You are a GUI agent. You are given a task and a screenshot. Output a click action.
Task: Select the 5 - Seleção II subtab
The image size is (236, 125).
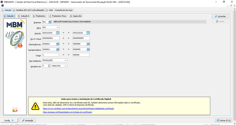(x=24, y=16)
